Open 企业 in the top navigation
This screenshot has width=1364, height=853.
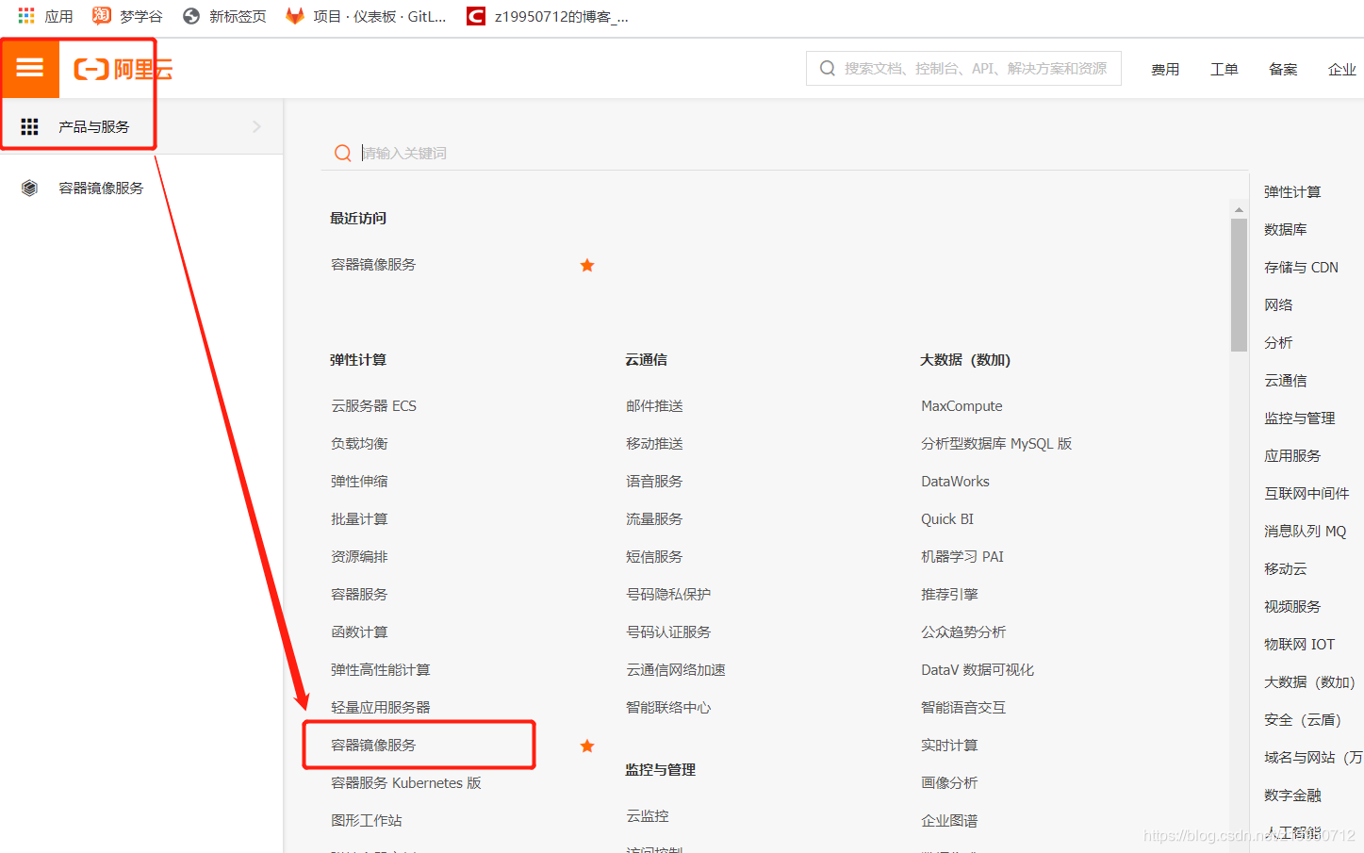pyautogui.click(x=1342, y=69)
